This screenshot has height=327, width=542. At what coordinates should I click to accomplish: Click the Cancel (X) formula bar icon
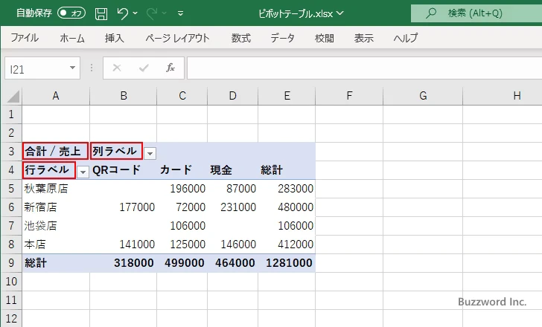(117, 68)
